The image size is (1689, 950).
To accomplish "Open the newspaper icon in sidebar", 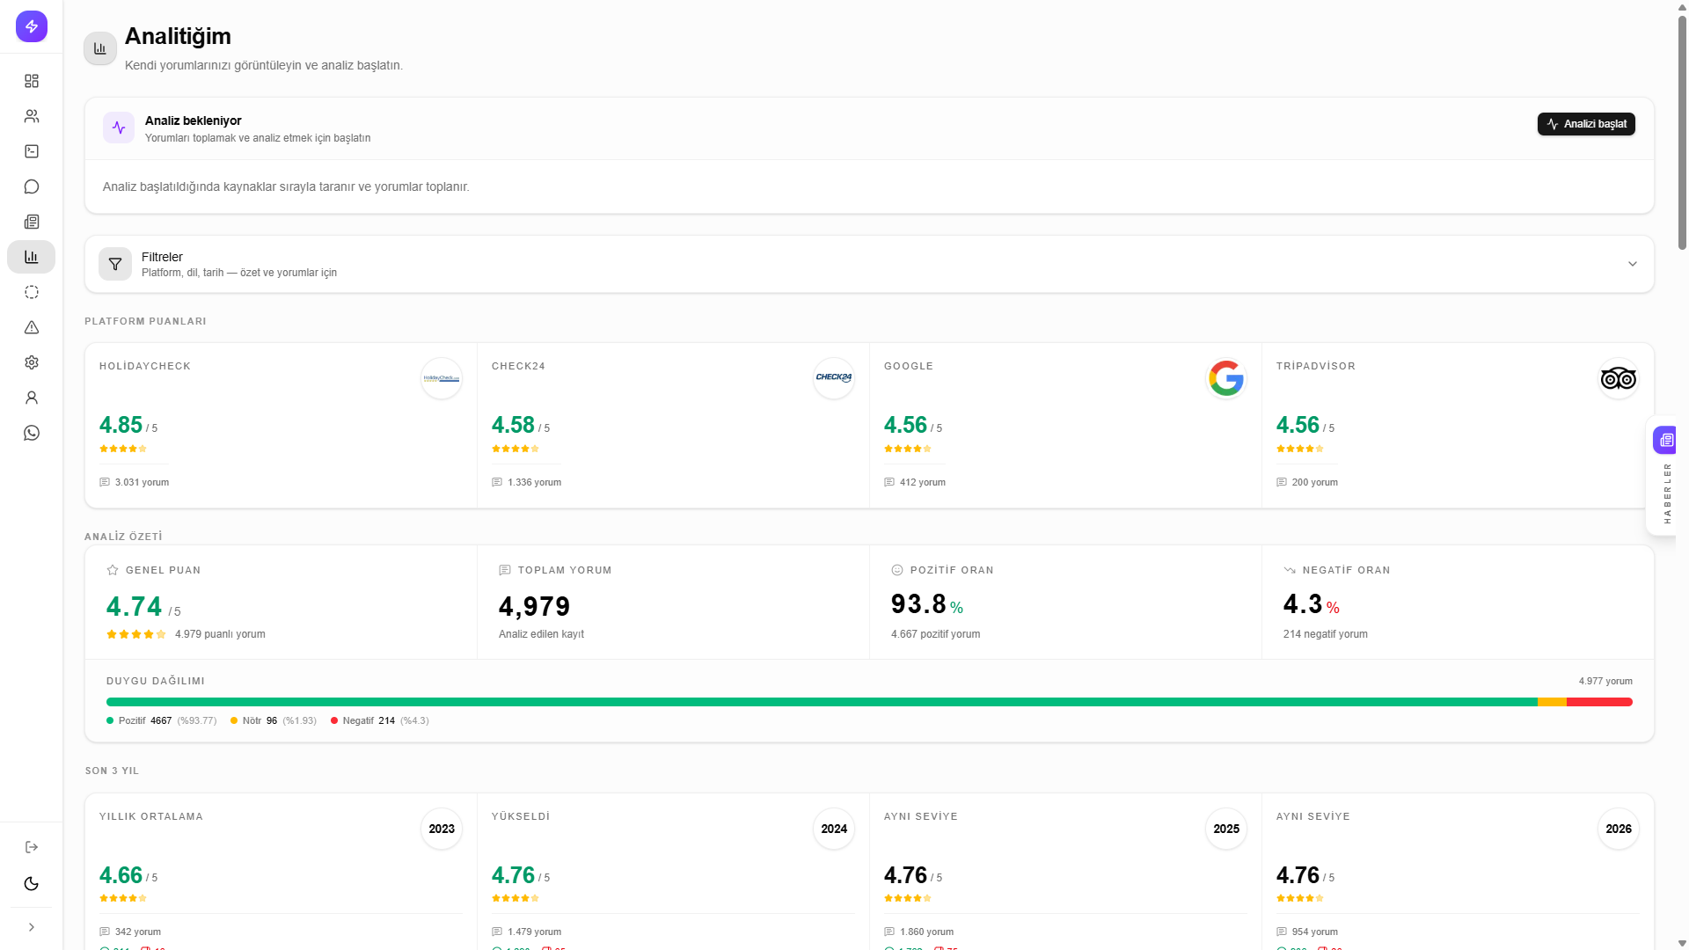I will tap(32, 222).
